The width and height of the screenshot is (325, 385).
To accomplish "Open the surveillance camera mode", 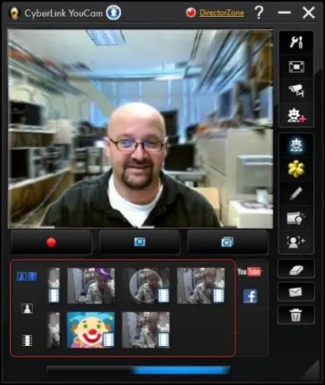I will click(297, 90).
